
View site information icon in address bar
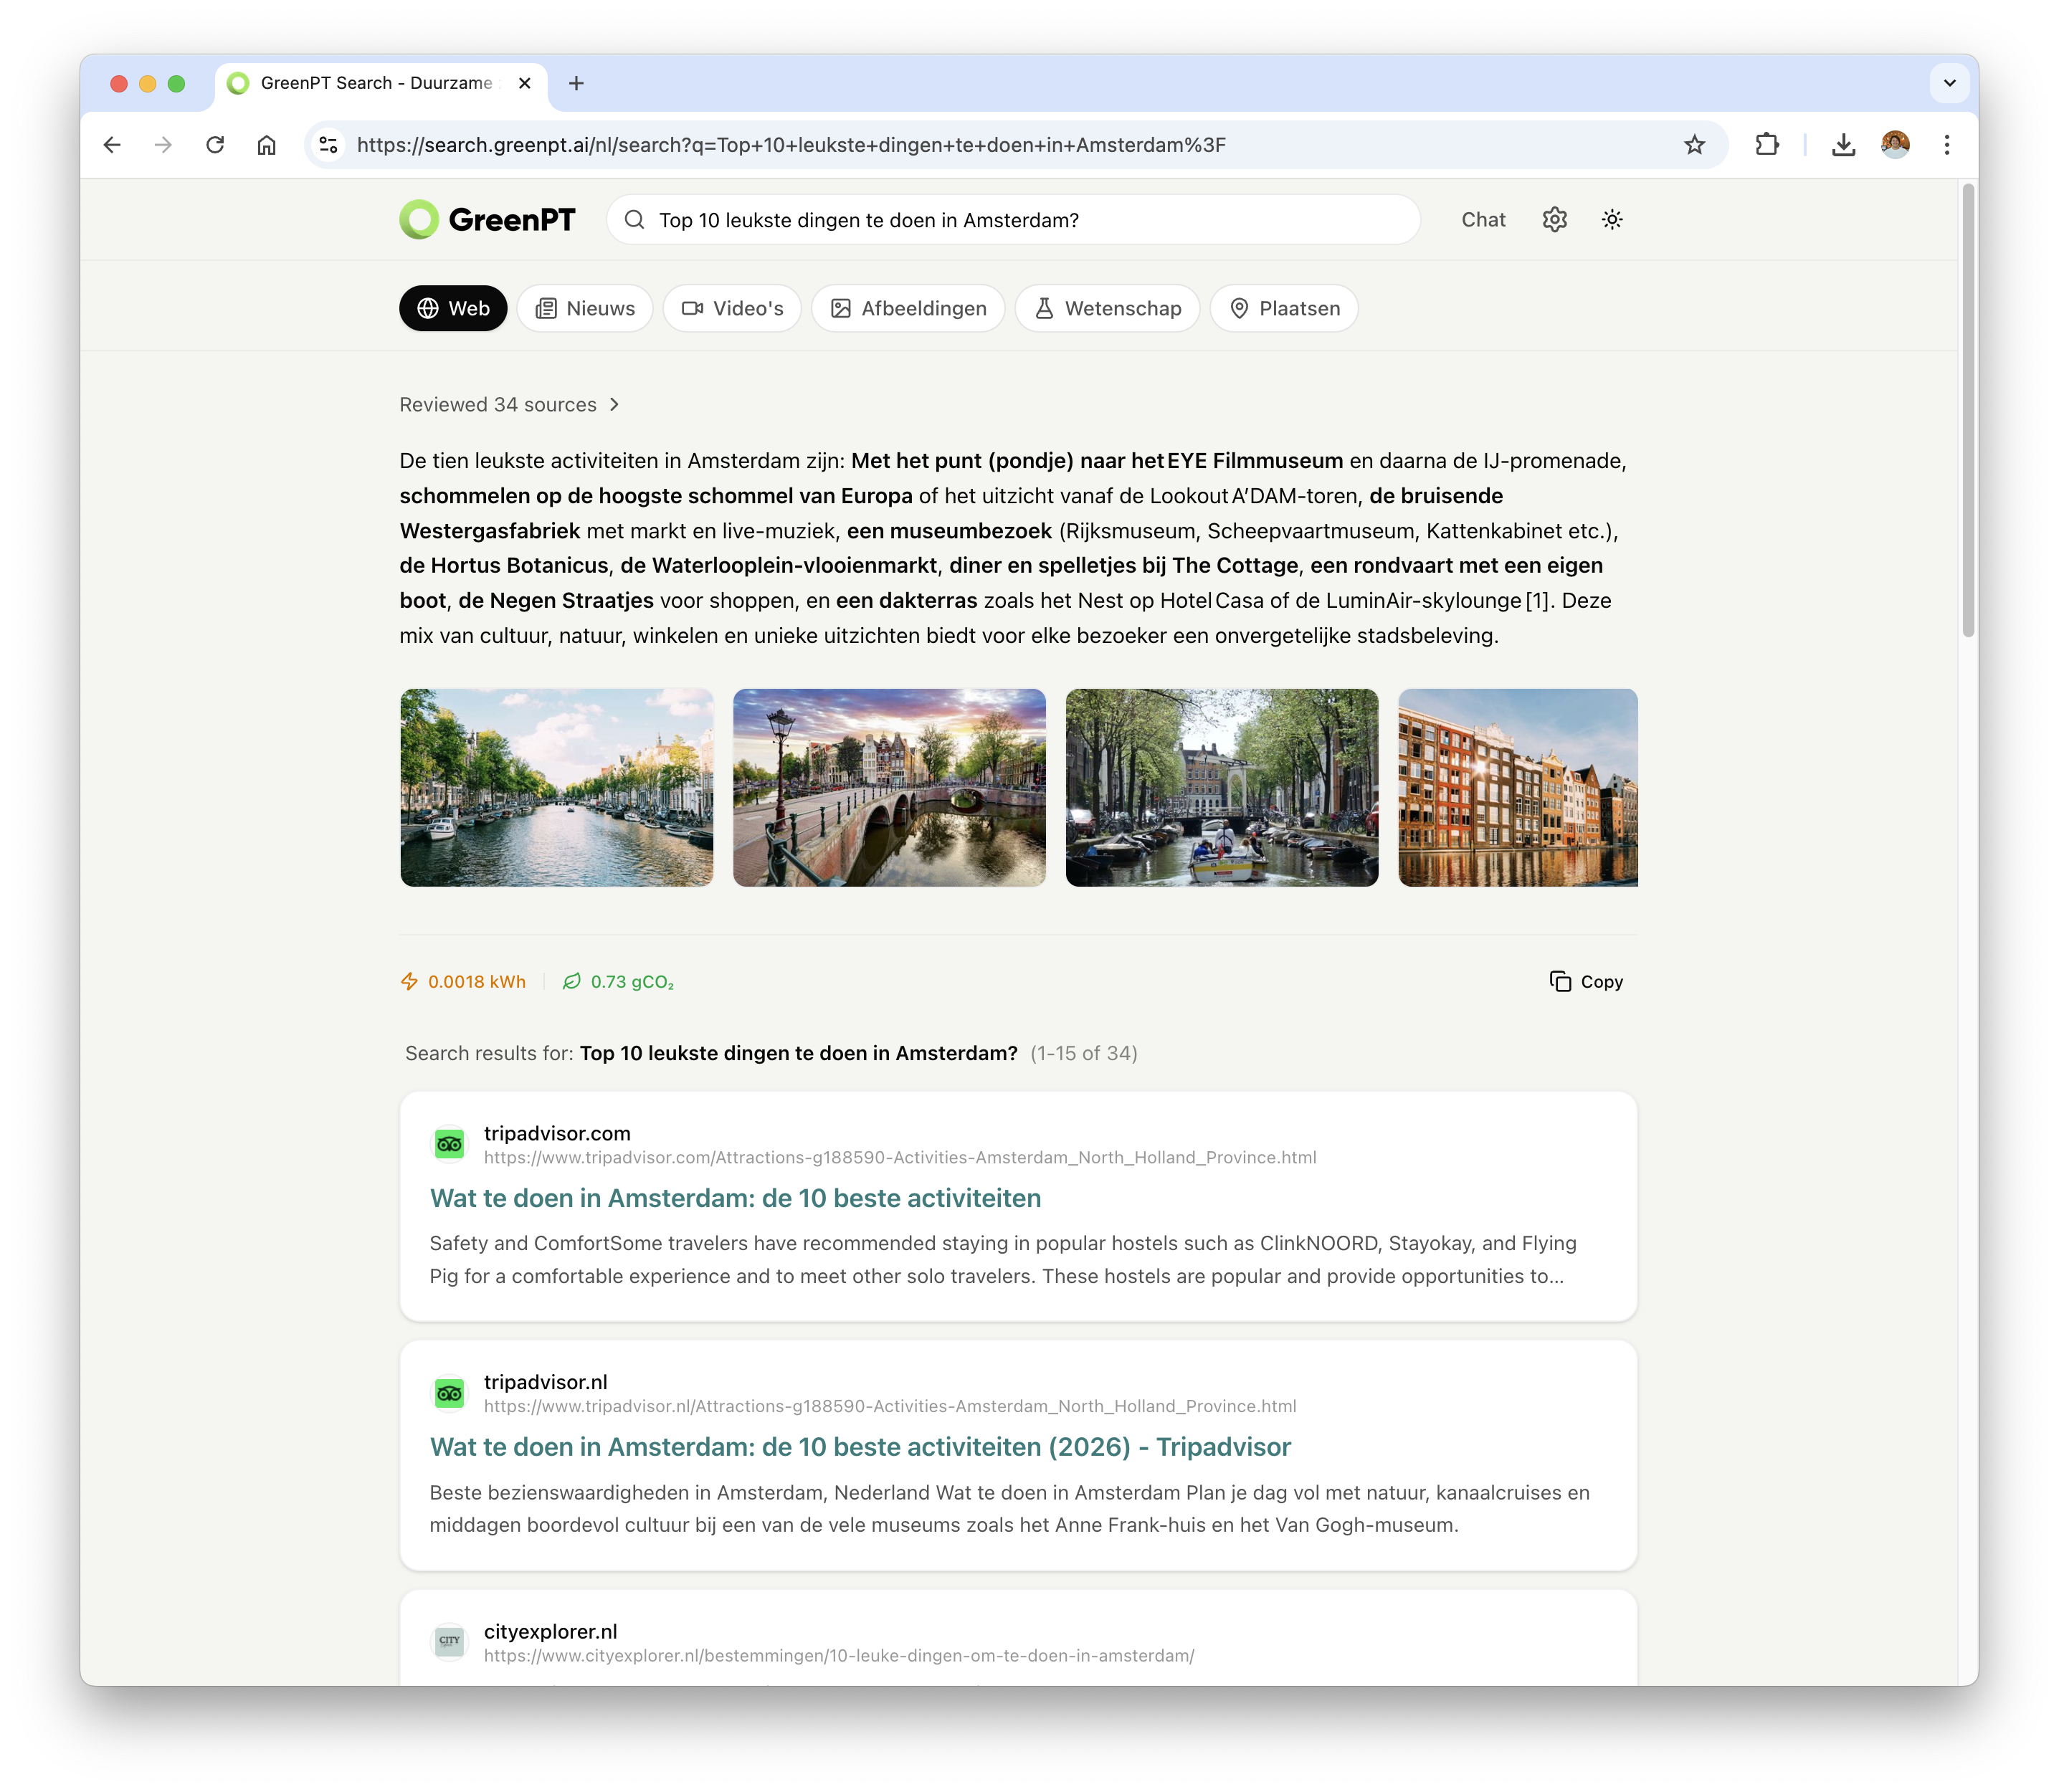[328, 145]
